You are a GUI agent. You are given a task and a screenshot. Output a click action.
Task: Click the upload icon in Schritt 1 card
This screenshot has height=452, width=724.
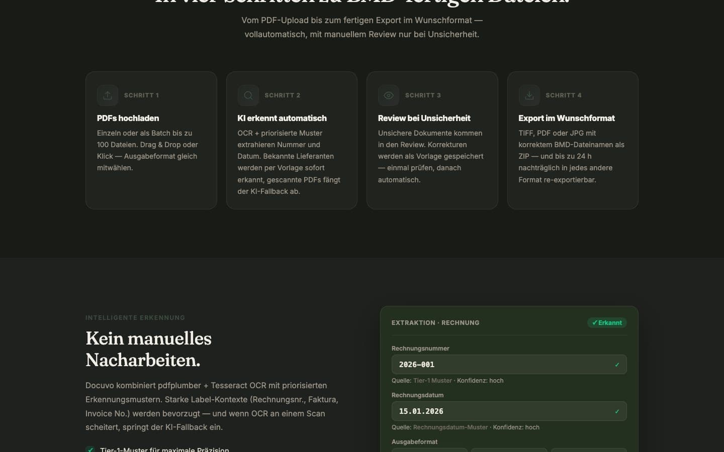108,95
